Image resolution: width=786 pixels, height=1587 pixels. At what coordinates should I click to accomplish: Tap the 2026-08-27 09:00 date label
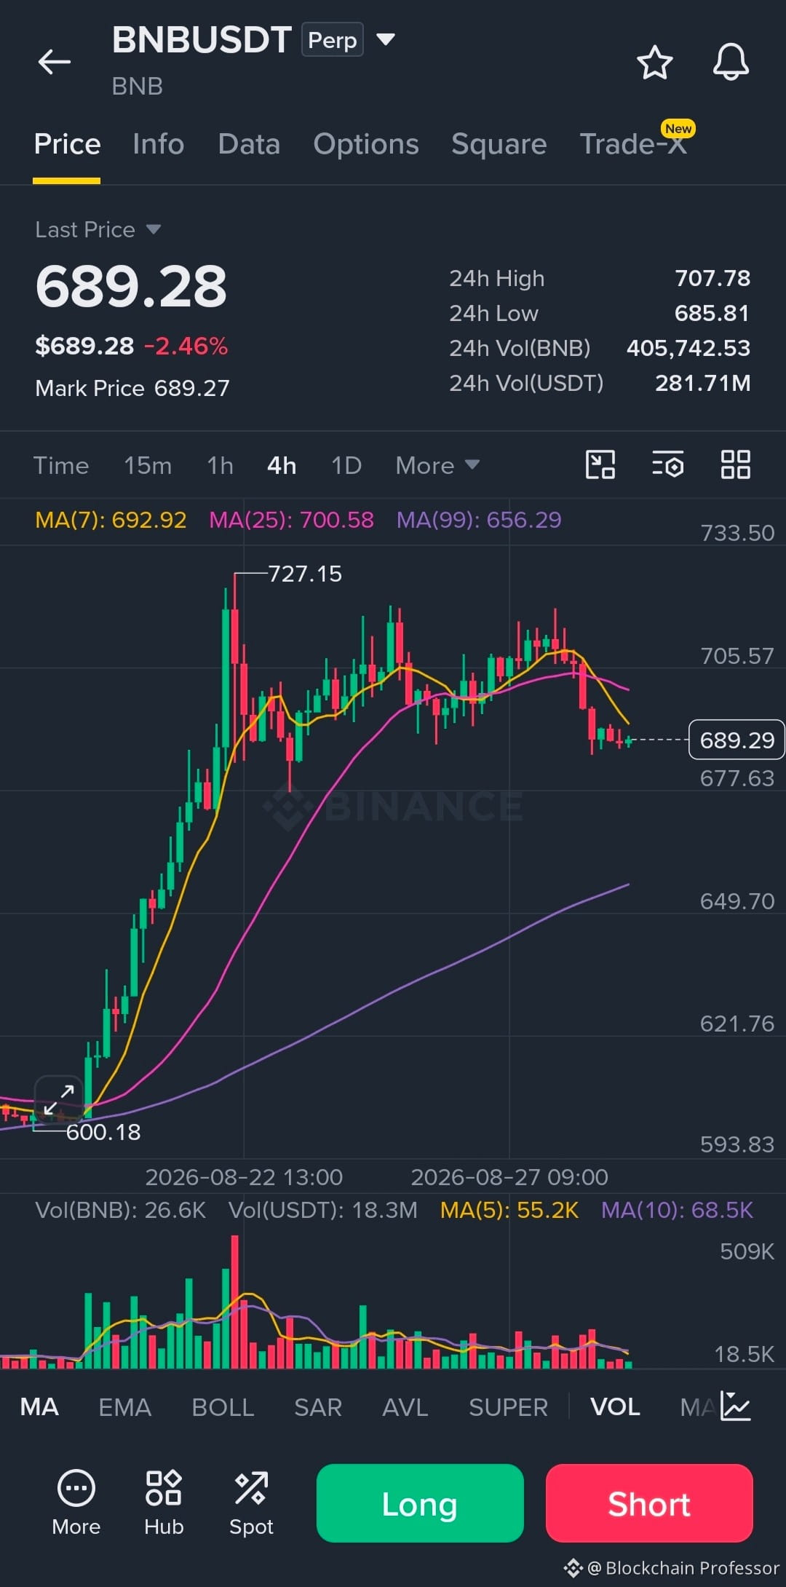509,1177
